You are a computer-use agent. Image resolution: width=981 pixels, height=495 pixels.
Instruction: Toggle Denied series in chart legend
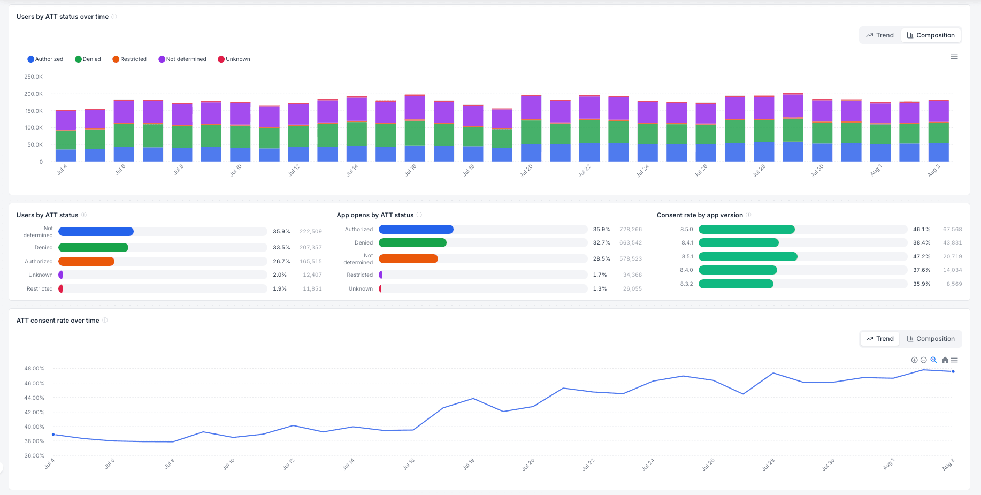(x=88, y=59)
